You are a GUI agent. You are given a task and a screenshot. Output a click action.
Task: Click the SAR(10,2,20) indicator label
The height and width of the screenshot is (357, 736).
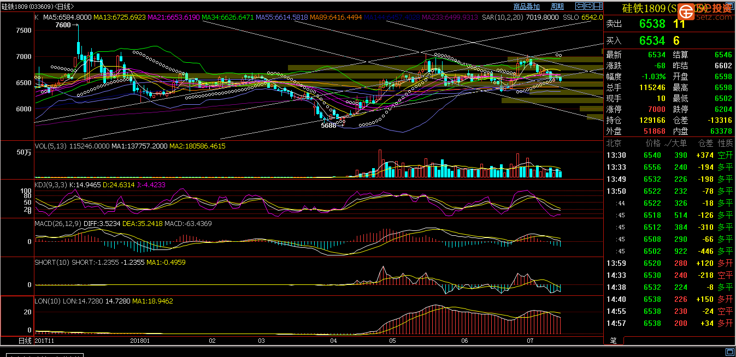pyautogui.click(x=503, y=17)
